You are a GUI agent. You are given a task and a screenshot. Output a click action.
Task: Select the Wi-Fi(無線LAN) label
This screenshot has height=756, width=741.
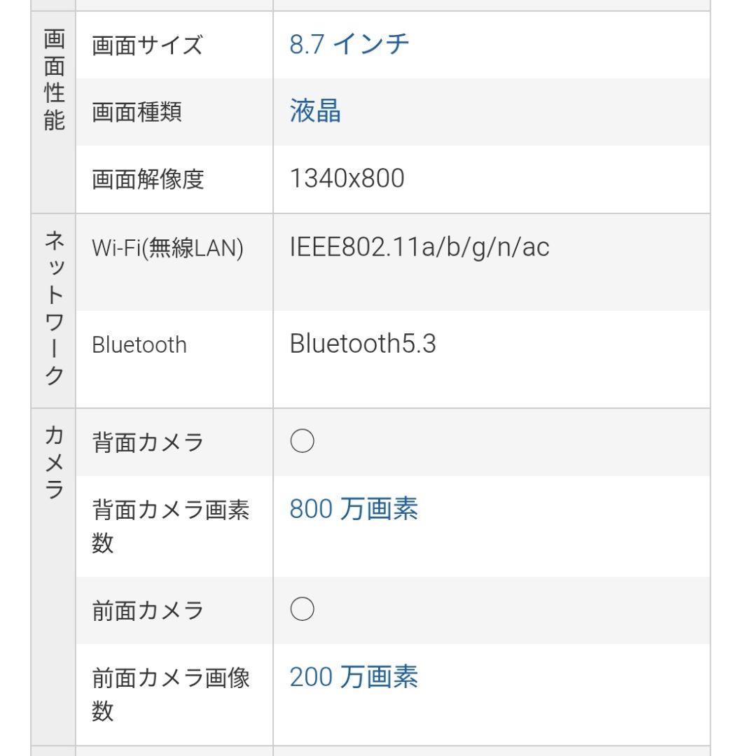click(167, 248)
